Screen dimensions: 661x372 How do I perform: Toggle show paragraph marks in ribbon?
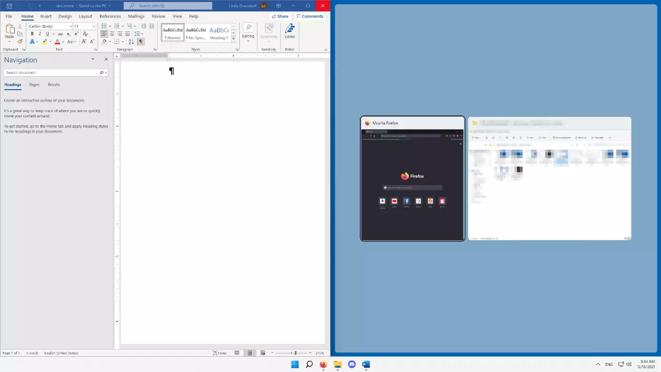click(141, 41)
